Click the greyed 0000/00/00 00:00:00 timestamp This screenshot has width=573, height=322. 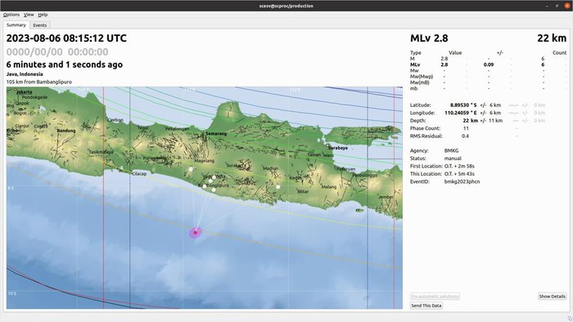(57, 51)
